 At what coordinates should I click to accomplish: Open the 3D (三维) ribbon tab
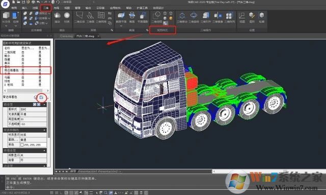[x=46, y=8]
